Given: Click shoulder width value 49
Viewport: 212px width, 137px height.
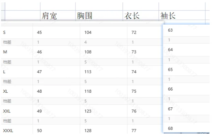Looking at the screenshot, I should point(39,111).
